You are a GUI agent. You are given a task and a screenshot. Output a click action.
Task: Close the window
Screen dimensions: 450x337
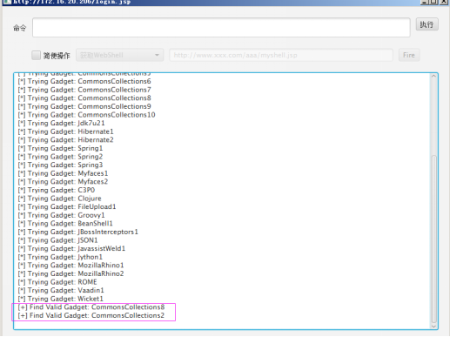coord(444,2)
